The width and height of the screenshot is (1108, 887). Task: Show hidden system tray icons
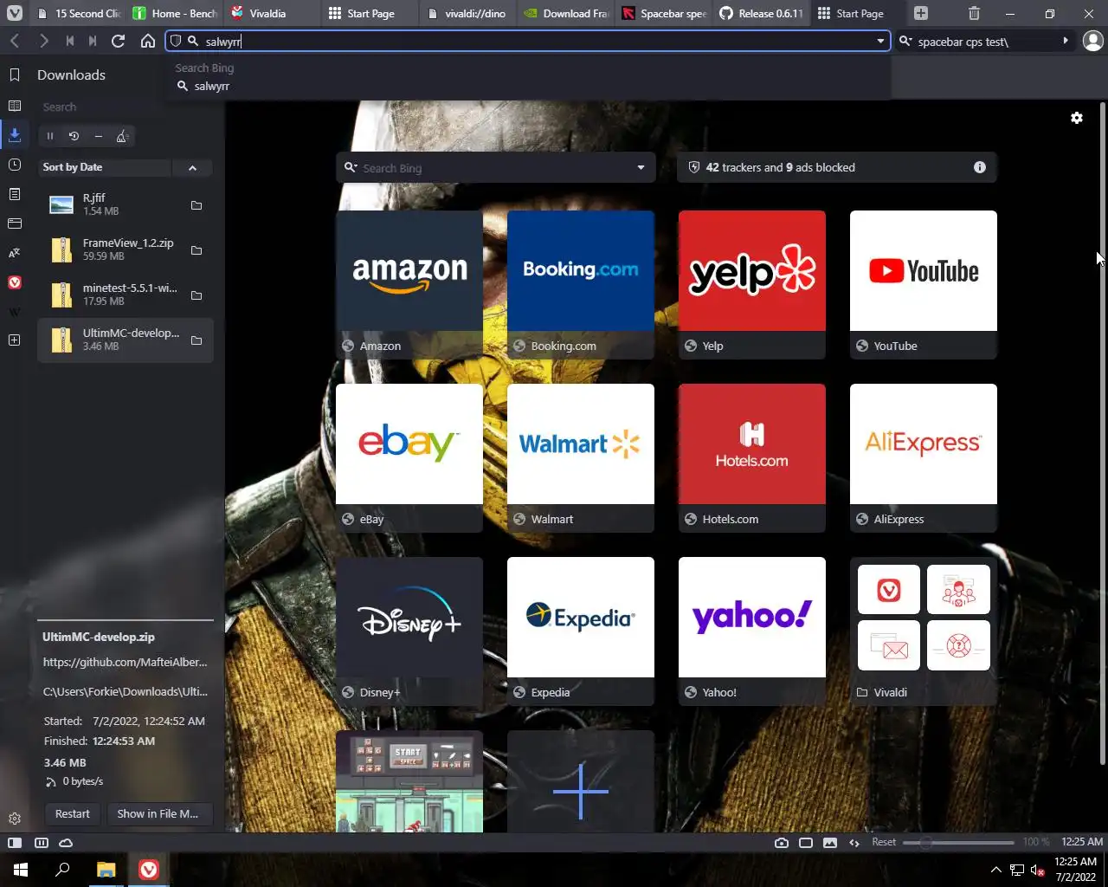995,870
